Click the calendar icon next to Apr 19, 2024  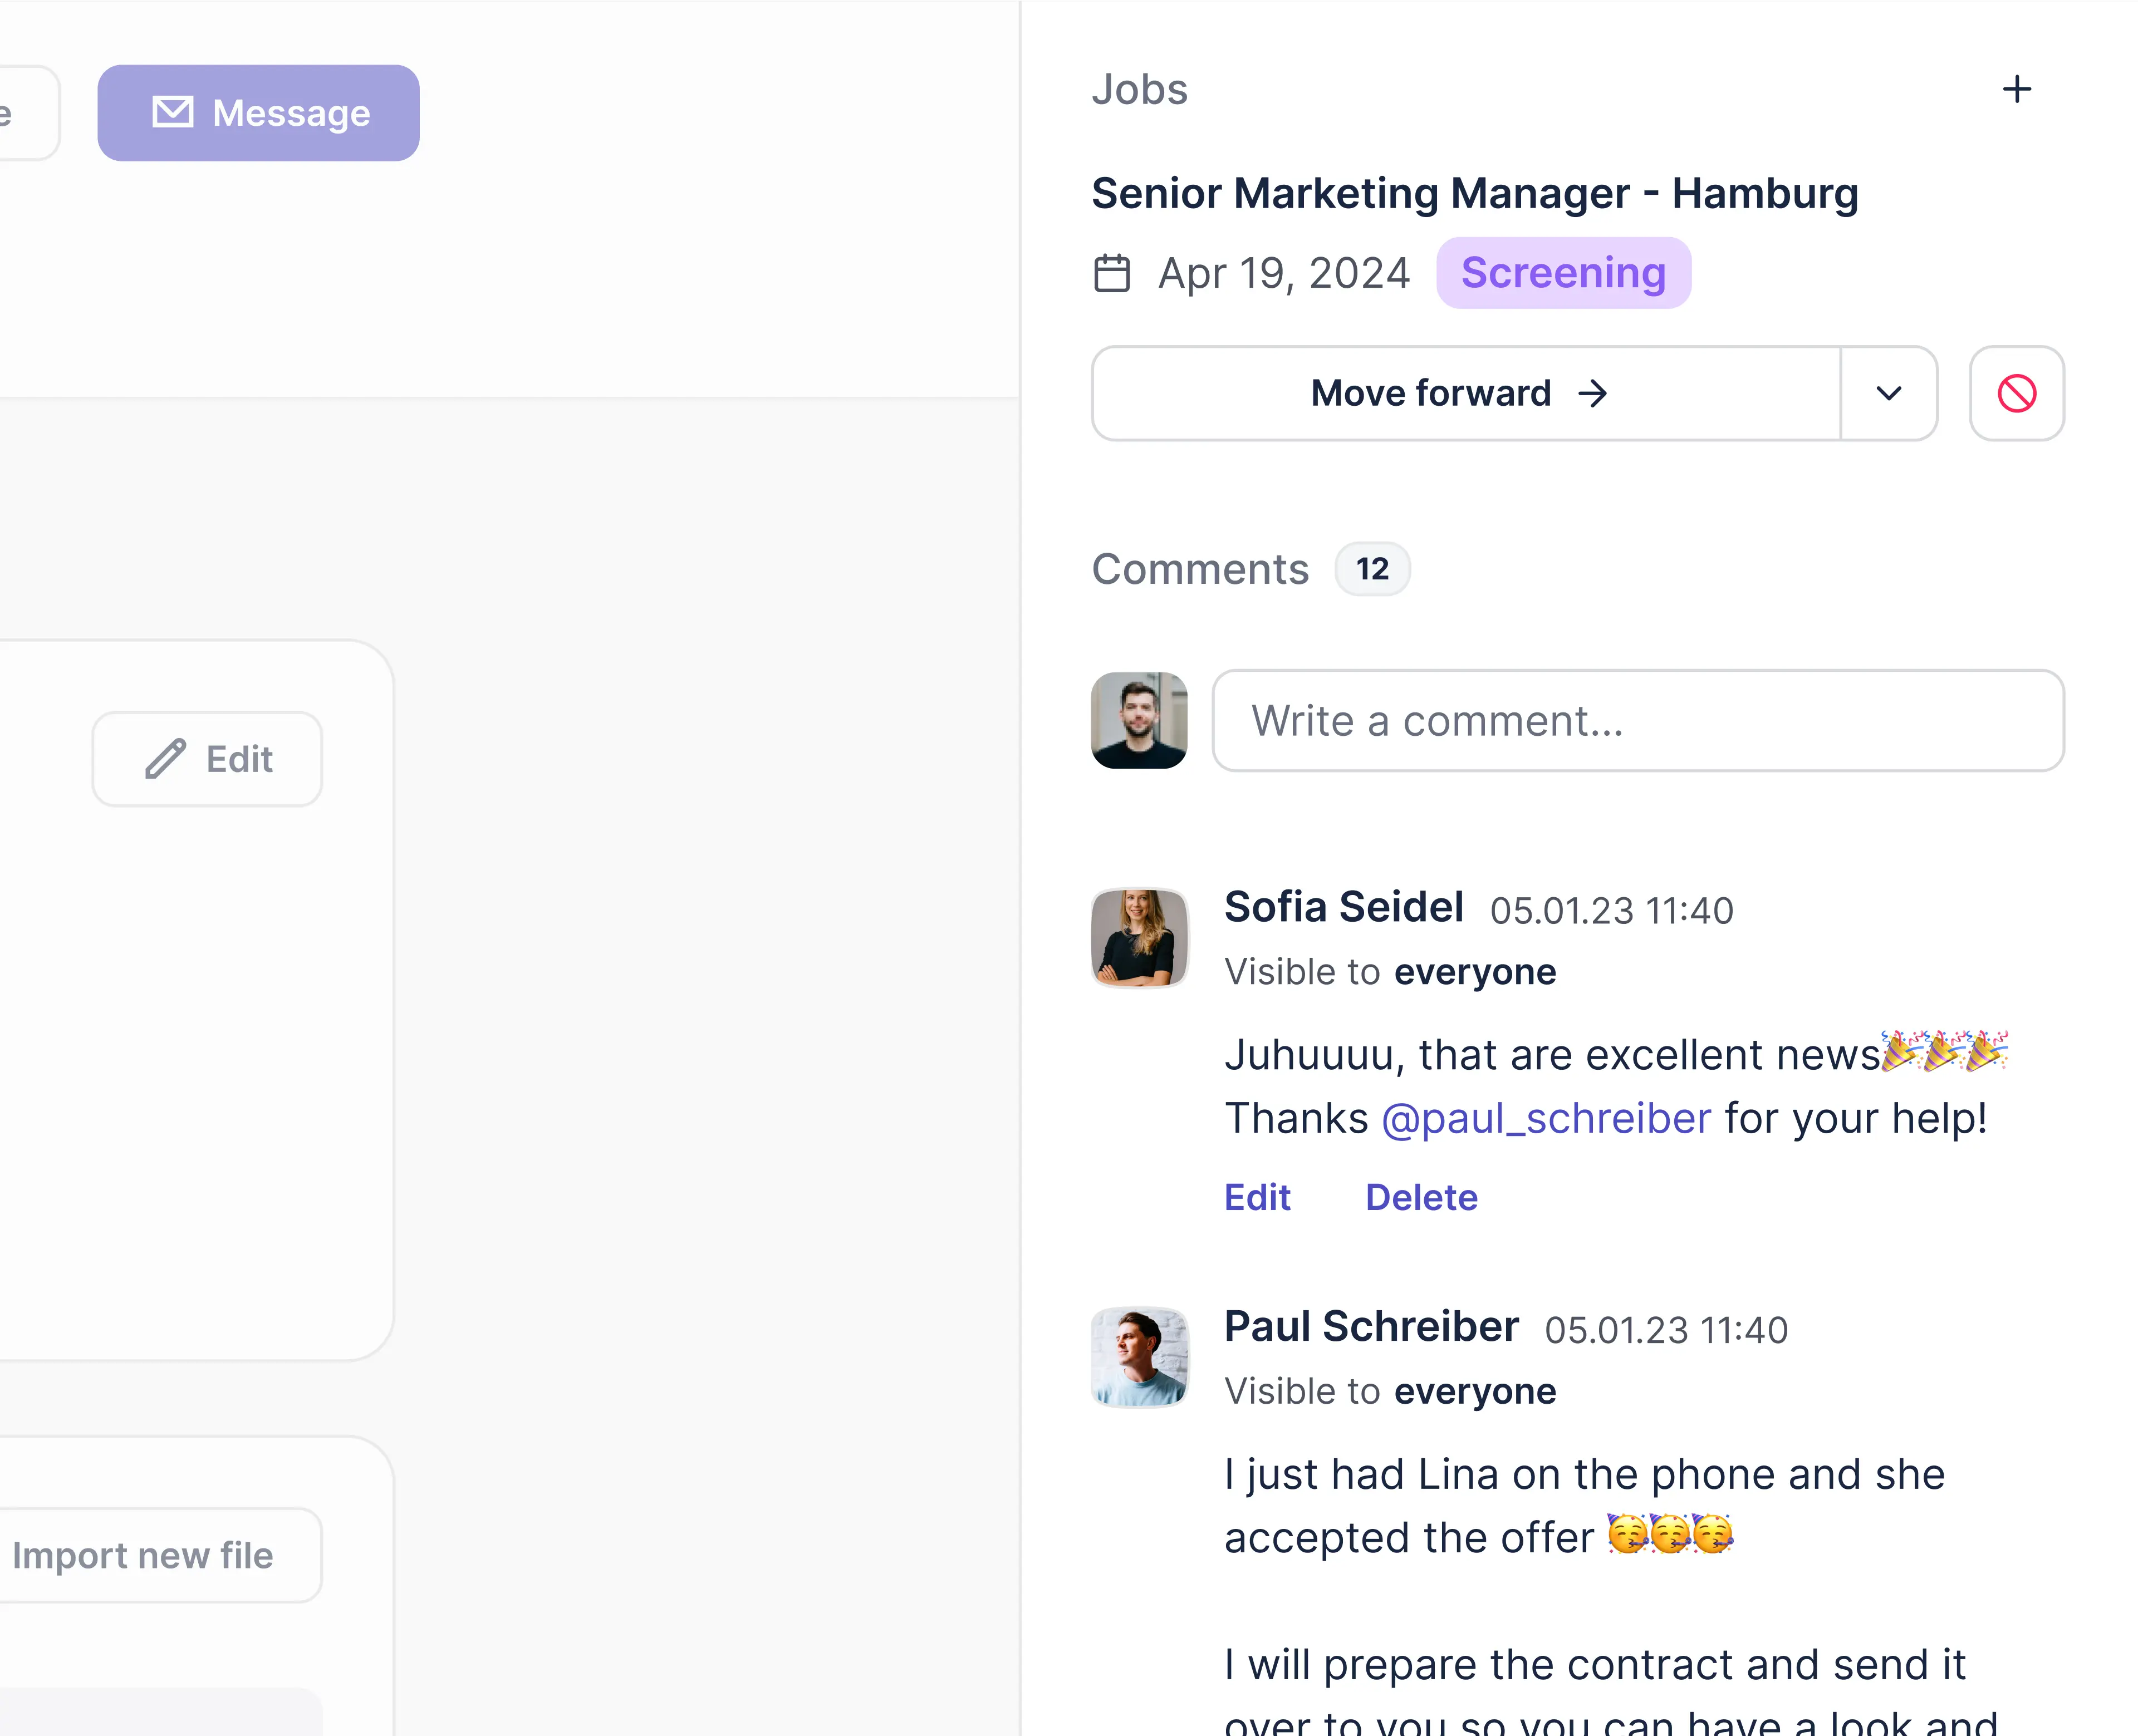tap(1111, 273)
